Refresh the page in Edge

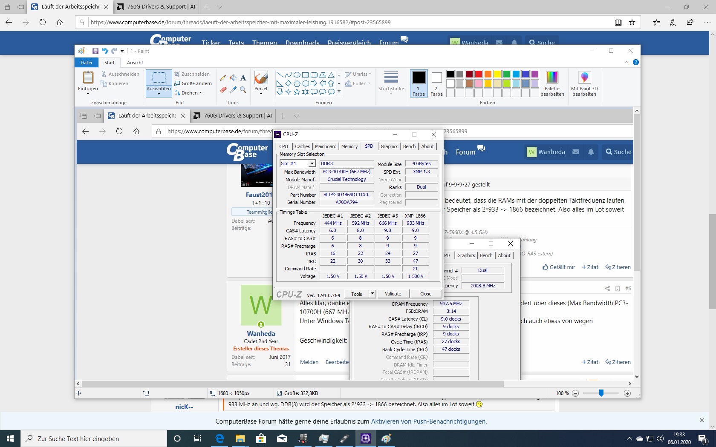pyautogui.click(x=43, y=23)
